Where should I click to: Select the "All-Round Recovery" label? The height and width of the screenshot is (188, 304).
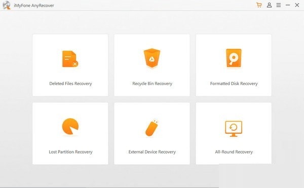[234, 152]
